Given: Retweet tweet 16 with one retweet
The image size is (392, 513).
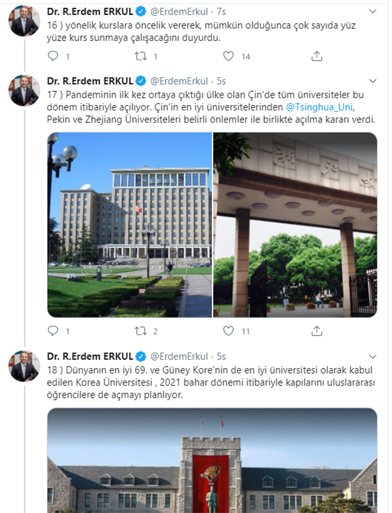Looking at the screenshot, I should click(x=141, y=56).
